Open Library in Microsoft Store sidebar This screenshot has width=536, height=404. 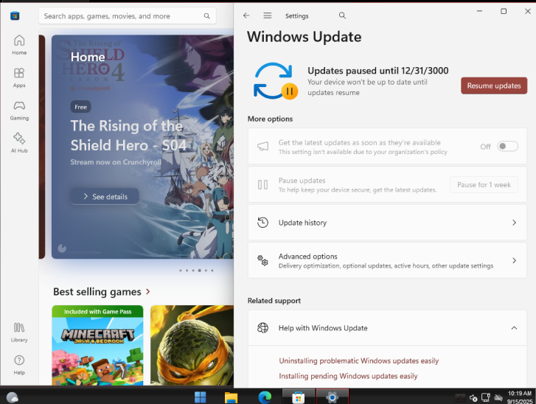[19, 332]
